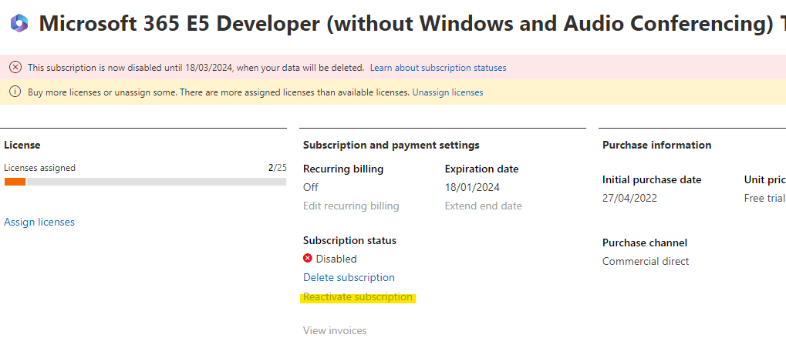786x348 pixels.
Task: Click the recurring billing Off value
Action: [x=311, y=188]
